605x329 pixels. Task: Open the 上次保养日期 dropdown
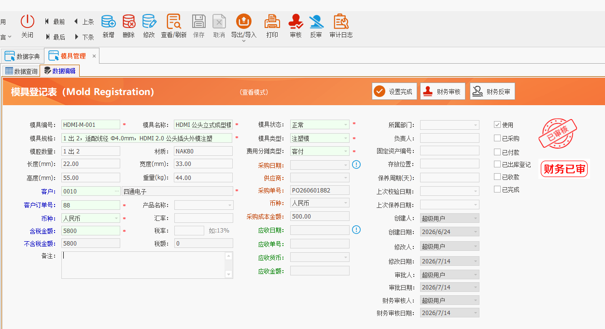476,205
